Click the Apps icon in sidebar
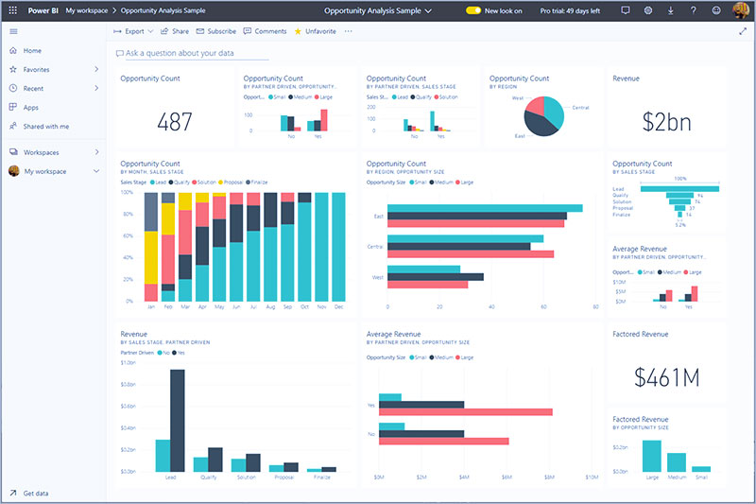Screen dimensions: 756x504 click(x=13, y=107)
